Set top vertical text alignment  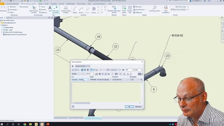click(x=91, y=70)
